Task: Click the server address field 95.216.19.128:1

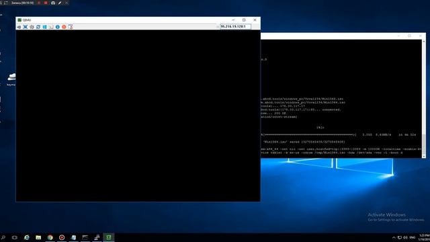Action: click(235, 27)
